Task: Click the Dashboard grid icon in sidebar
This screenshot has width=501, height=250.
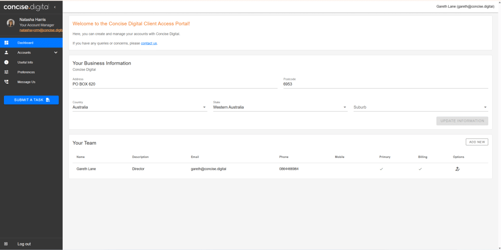Action: tap(6, 43)
